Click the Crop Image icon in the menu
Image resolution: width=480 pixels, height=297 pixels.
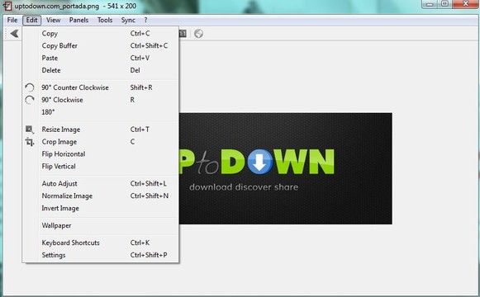(30, 142)
